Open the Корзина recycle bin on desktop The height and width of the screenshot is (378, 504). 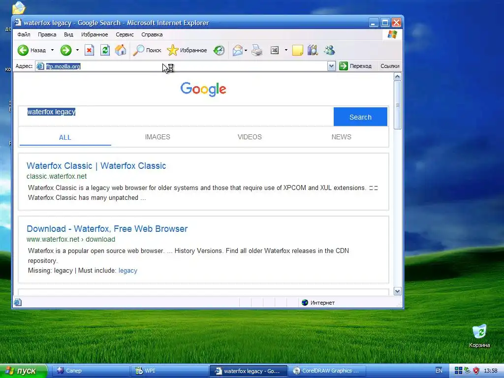coord(479,336)
